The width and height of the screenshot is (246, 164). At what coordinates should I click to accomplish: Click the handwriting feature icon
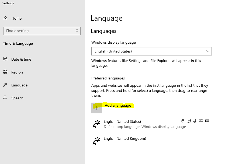pos(201,120)
